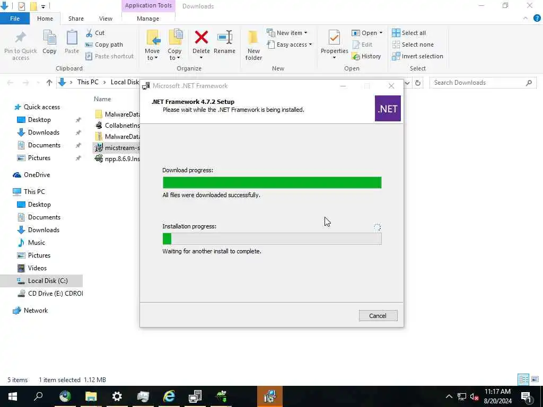
Task: Click the volume icon in system tray
Action: (x=474, y=396)
